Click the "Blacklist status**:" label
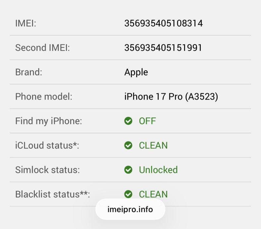The height and width of the screenshot is (229, 261). click(x=52, y=194)
